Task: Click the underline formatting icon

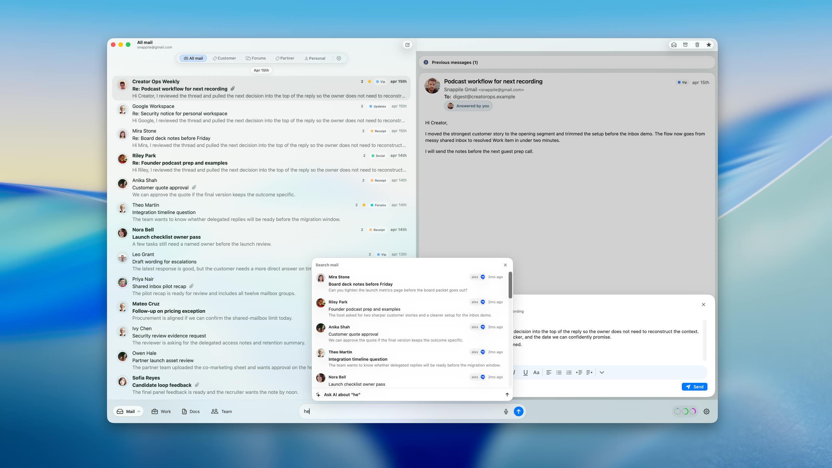Action: [x=525, y=372]
